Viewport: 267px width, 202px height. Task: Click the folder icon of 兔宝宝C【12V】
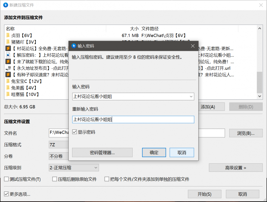[x=8, y=81]
